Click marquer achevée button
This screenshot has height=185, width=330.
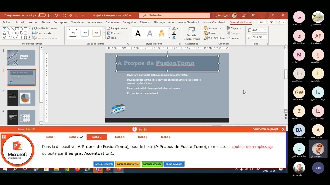click(152, 164)
